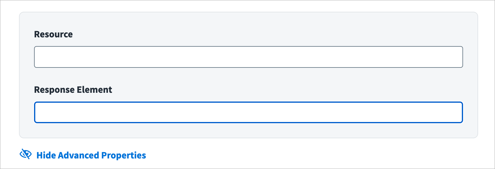The width and height of the screenshot is (495, 169).
Task: Select the empty Resource input box
Action: pyautogui.click(x=248, y=57)
